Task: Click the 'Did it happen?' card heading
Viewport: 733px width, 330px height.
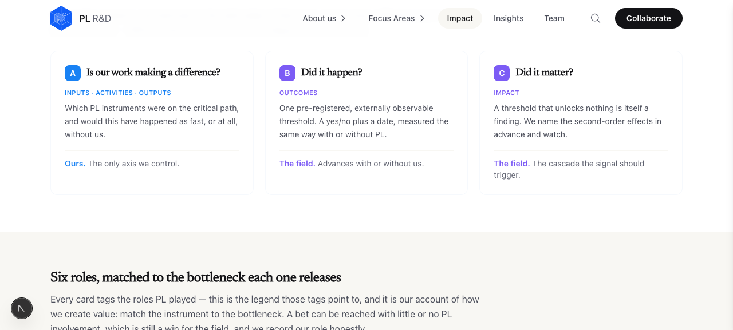Action: point(332,73)
